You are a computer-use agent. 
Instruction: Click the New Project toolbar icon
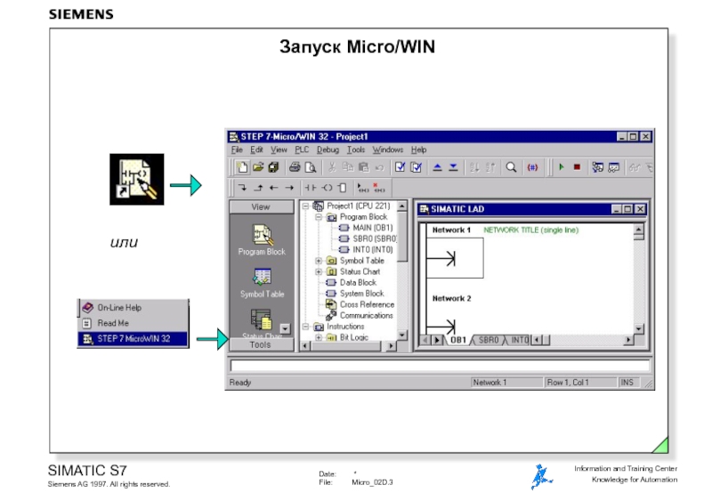(x=242, y=167)
